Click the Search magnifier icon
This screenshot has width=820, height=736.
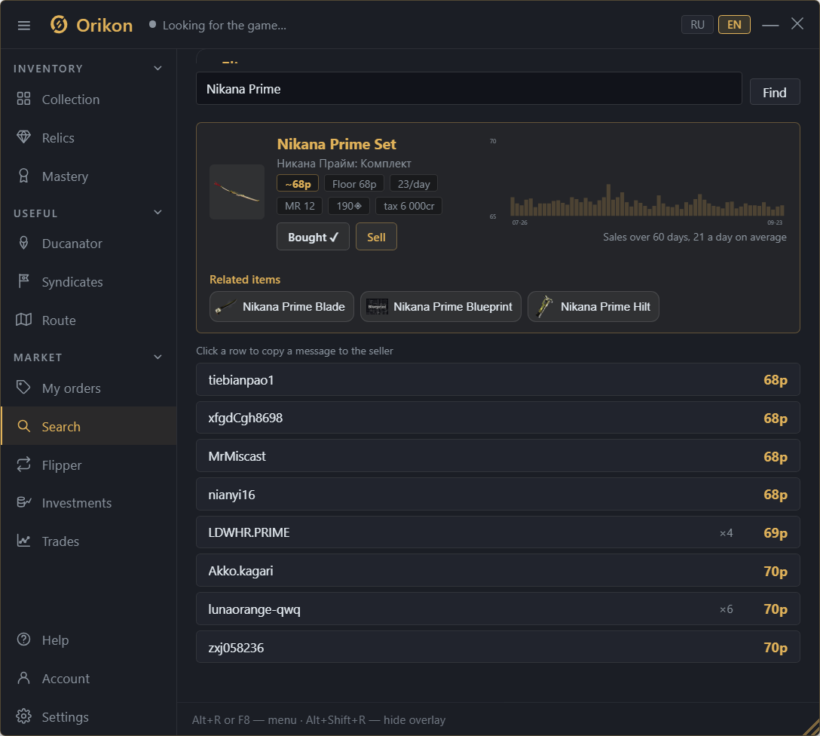(x=23, y=426)
